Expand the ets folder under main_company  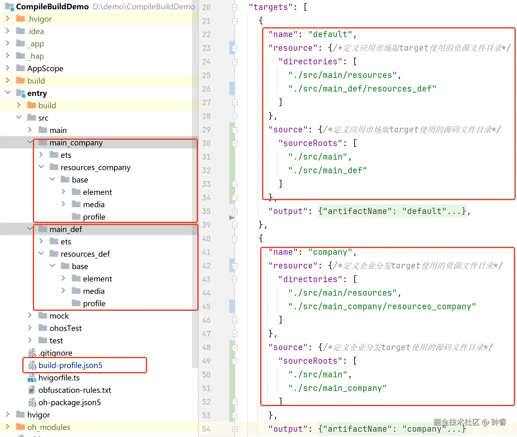(x=41, y=155)
